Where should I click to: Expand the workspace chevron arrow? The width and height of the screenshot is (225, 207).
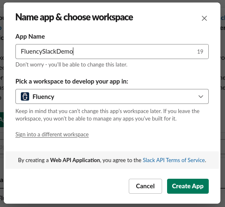(200, 96)
